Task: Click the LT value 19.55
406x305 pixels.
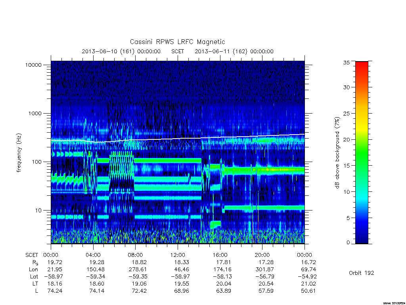Action: point(182,284)
